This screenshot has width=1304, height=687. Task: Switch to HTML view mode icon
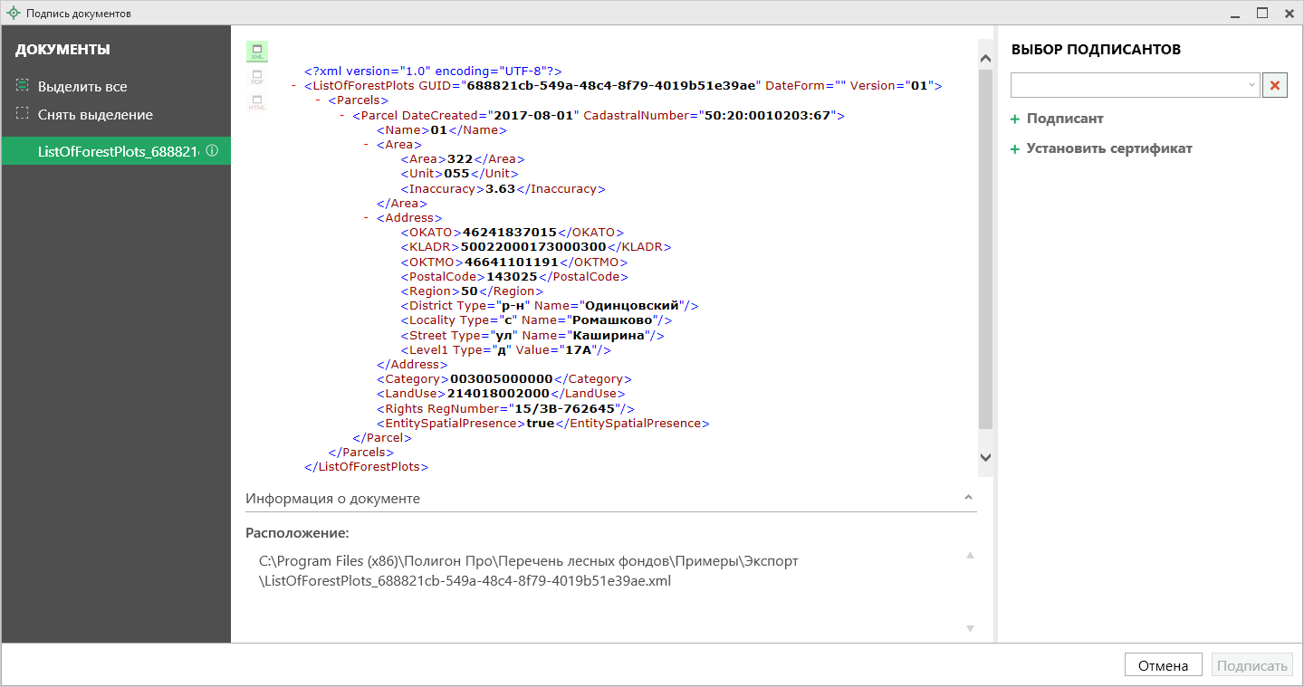point(257,102)
